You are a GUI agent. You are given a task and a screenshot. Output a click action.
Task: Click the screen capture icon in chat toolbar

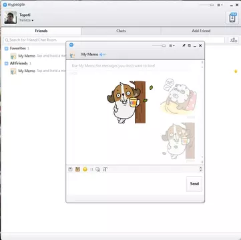pyautogui.click(x=97, y=169)
